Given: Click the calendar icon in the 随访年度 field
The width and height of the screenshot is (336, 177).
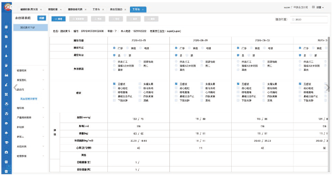Looking at the screenshot, I should (293, 20).
